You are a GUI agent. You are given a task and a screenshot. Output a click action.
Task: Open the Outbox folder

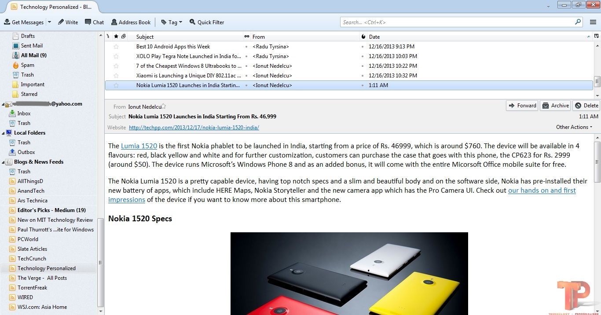[x=26, y=152]
